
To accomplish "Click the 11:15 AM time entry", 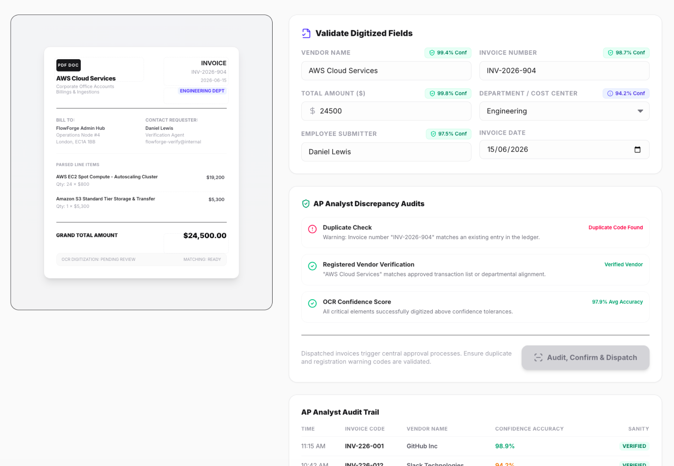I will pyautogui.click(x=313, y=446).
